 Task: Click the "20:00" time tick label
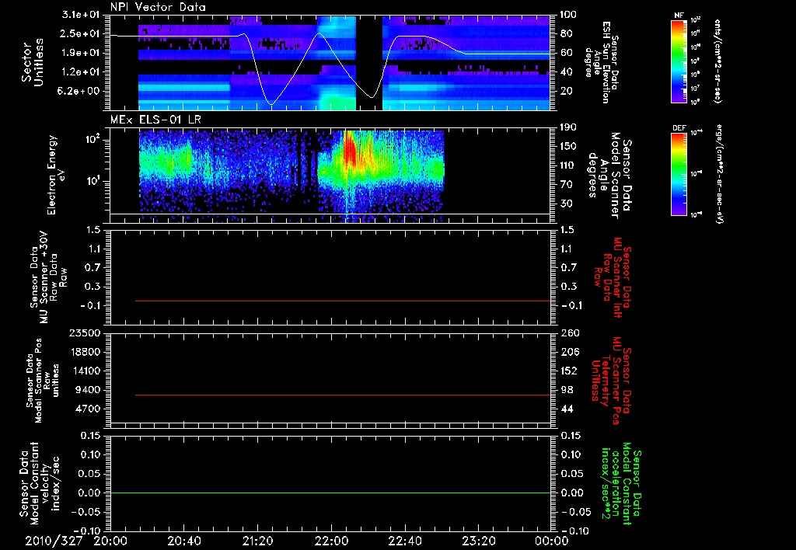coord(110,541)
